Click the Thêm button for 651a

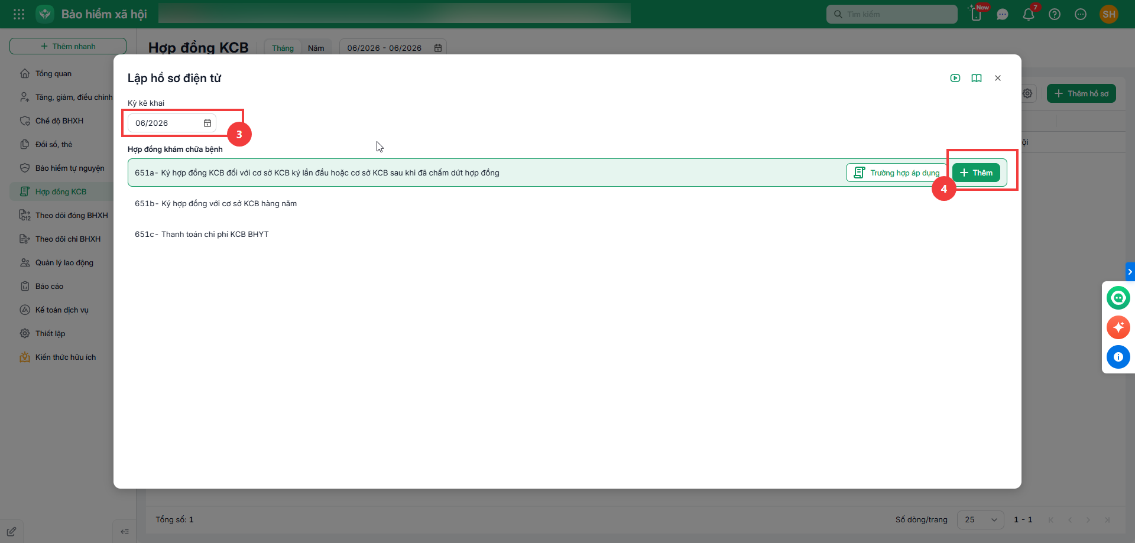pyautogui.click(x=976, y=173)
